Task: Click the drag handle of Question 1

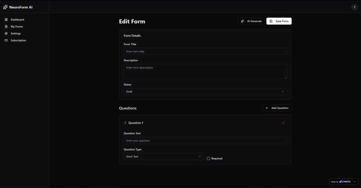Action: [125, 123]
